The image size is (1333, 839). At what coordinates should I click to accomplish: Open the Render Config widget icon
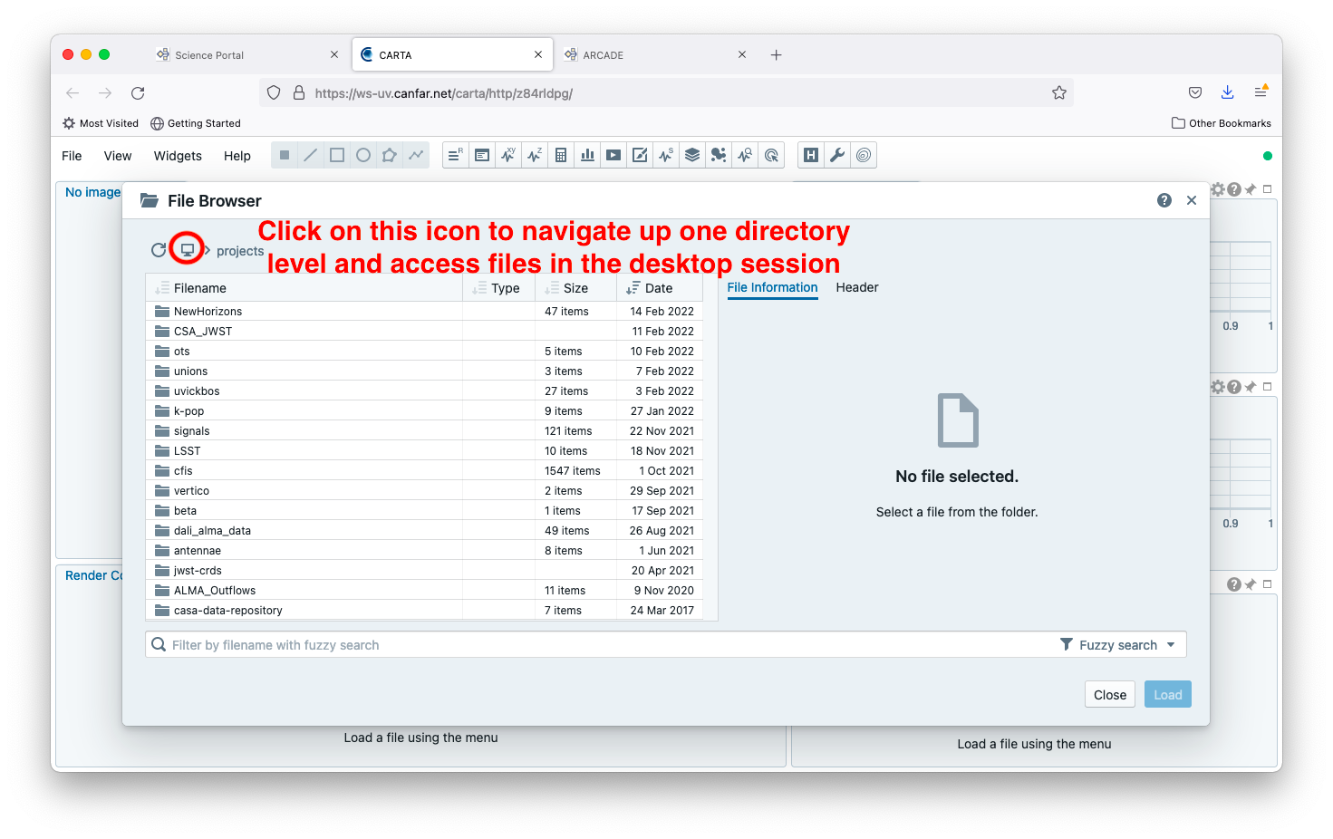click(x=640, y=155)
